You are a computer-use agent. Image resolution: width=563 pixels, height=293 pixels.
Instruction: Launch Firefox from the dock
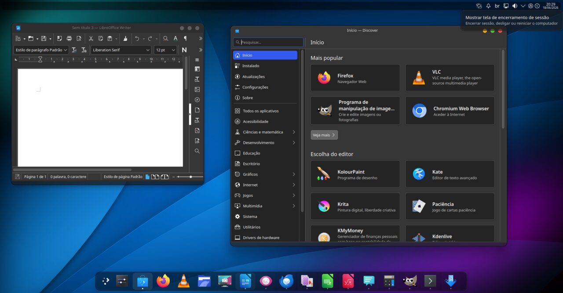[163, 281]
